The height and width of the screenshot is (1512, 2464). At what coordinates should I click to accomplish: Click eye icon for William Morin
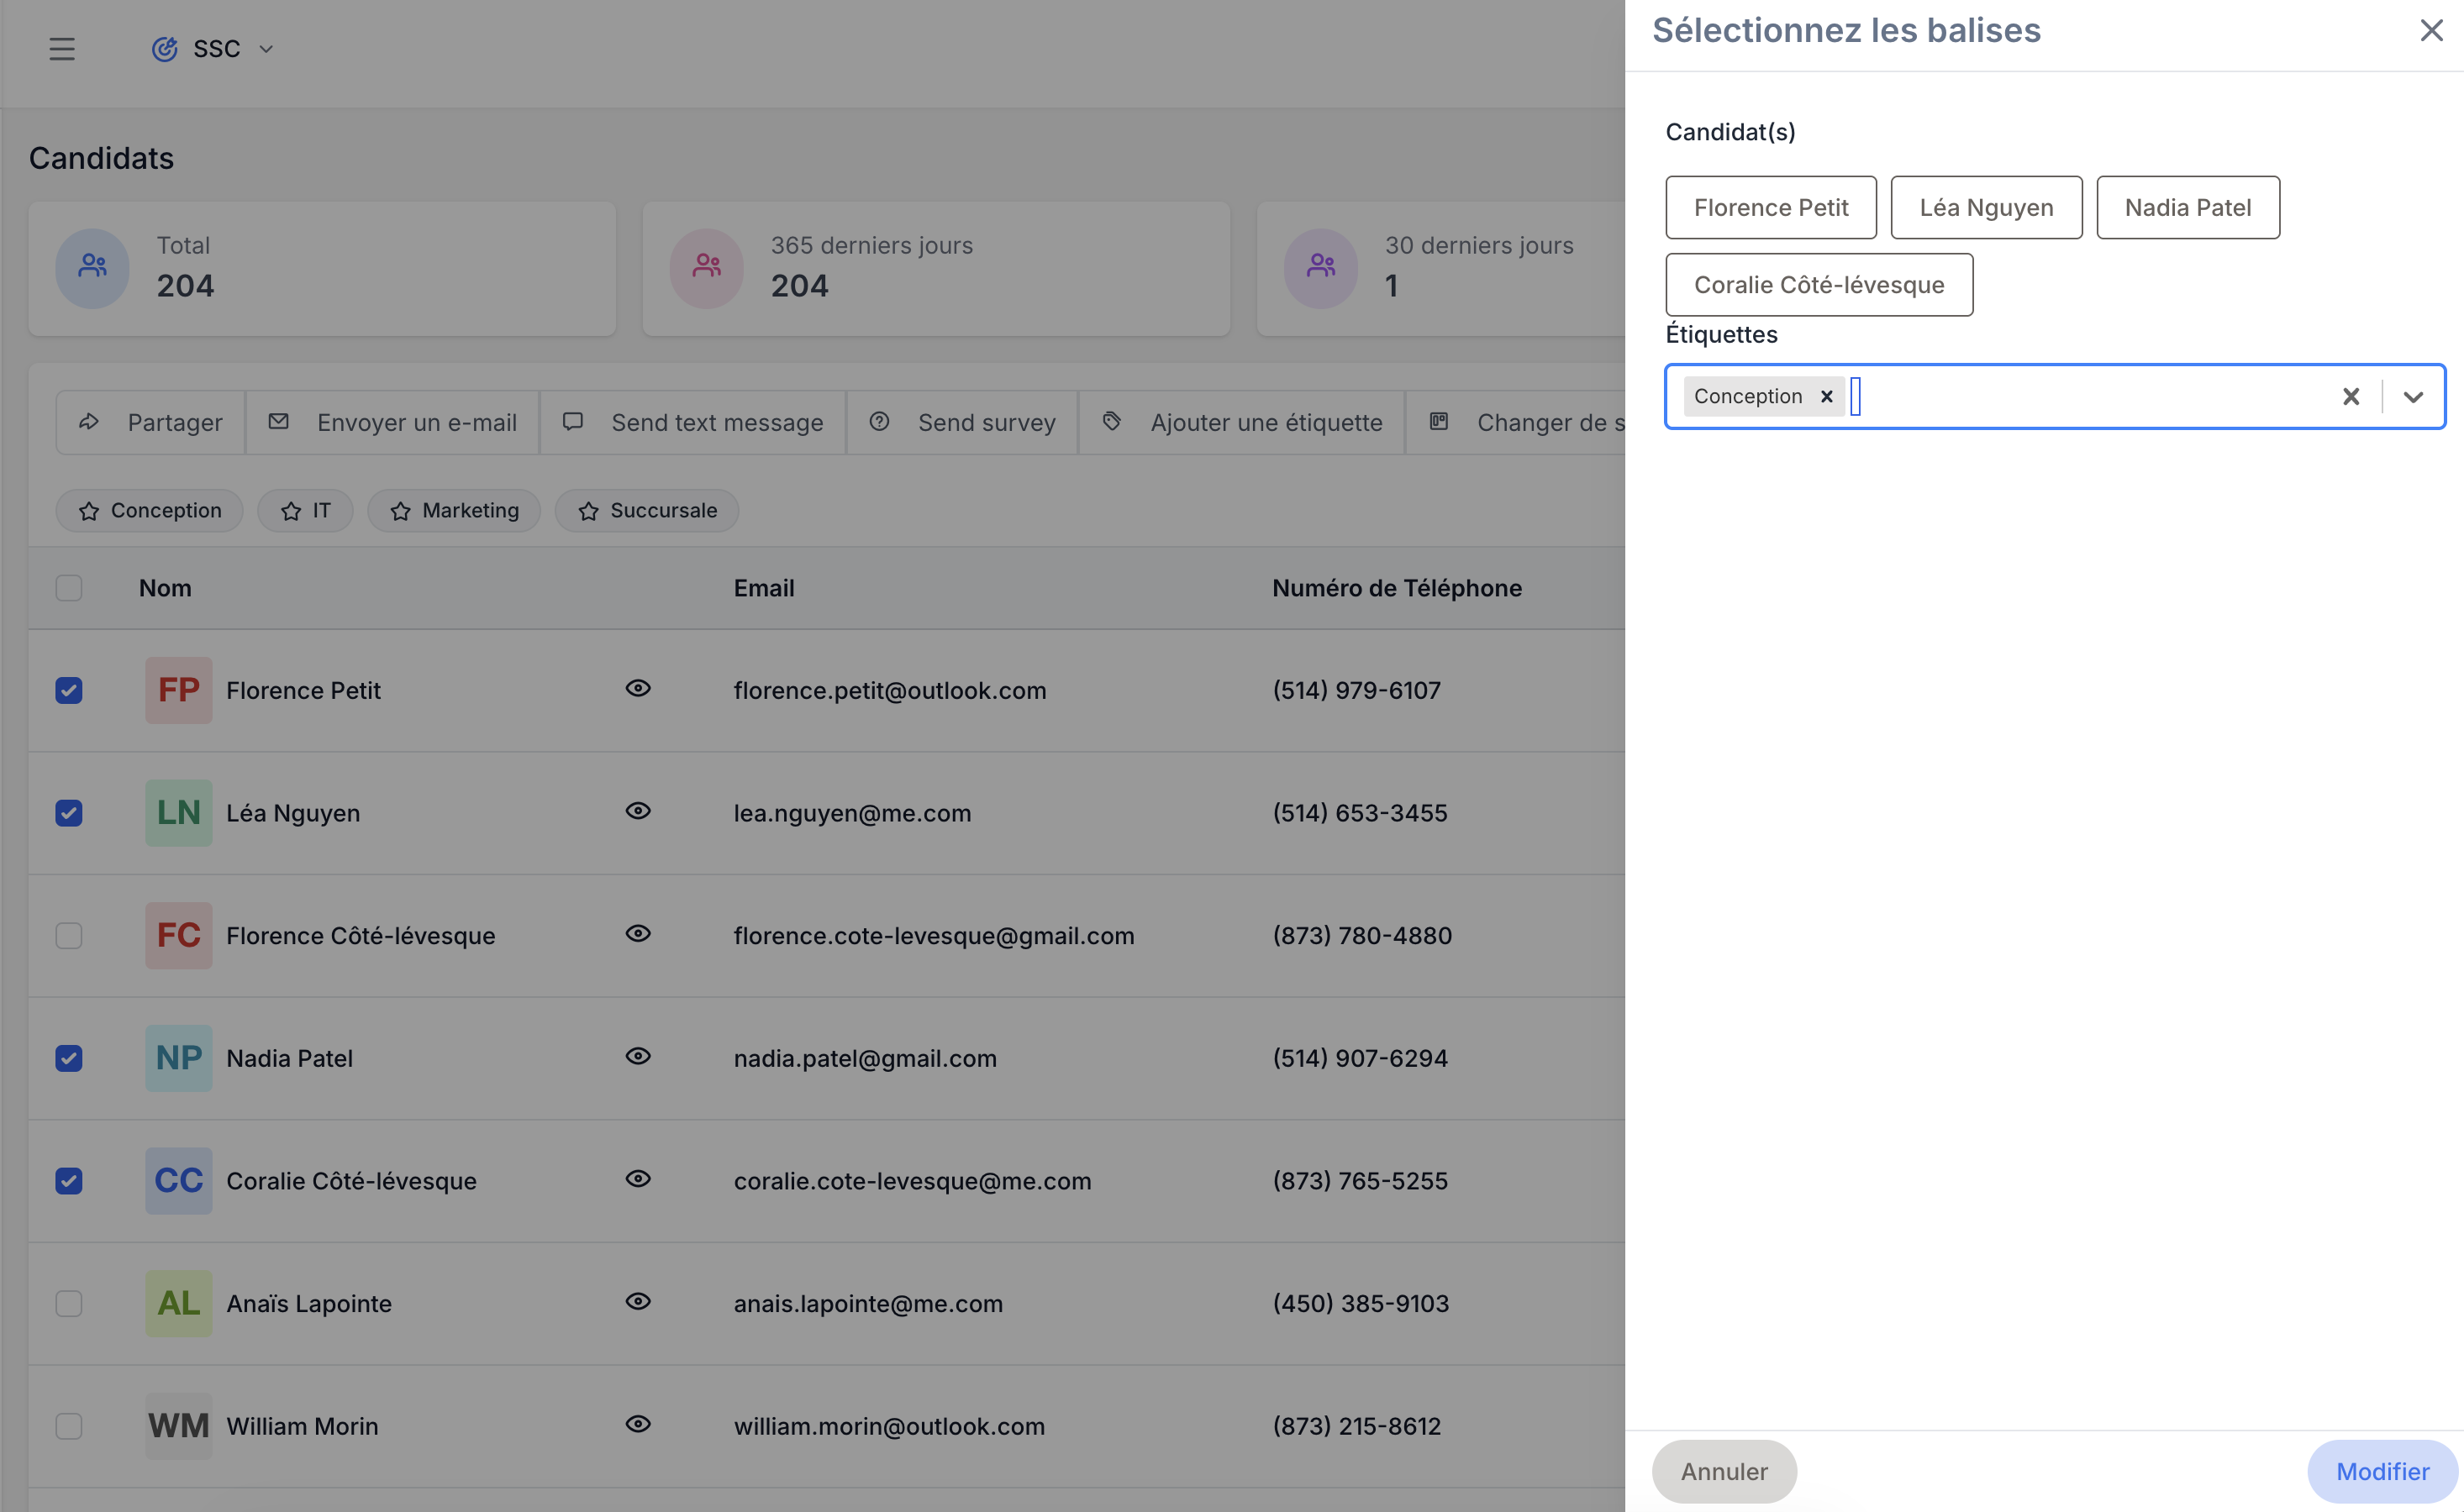point(638,1424)
